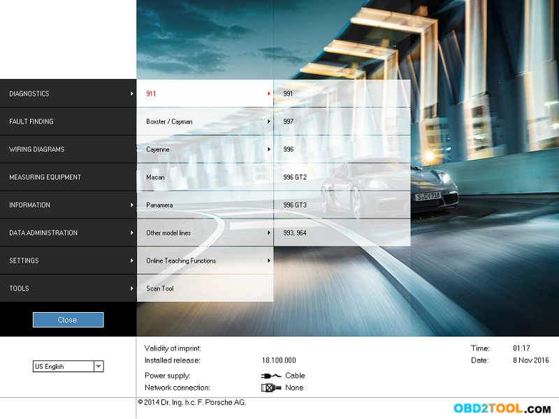Open the INFORMATION menu
Screen dimensions: 559x419
click(x=68, y=205)
